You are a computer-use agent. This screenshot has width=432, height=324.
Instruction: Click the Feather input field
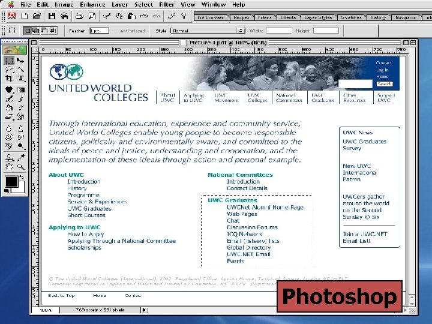[100, 31]
